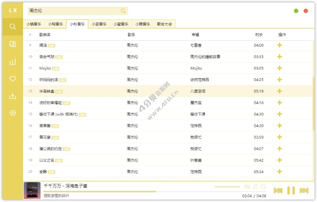This screenshot has height=202, width=317.
Task: Toggle the desktop lyrics icon in player
Action: [247, 187]
